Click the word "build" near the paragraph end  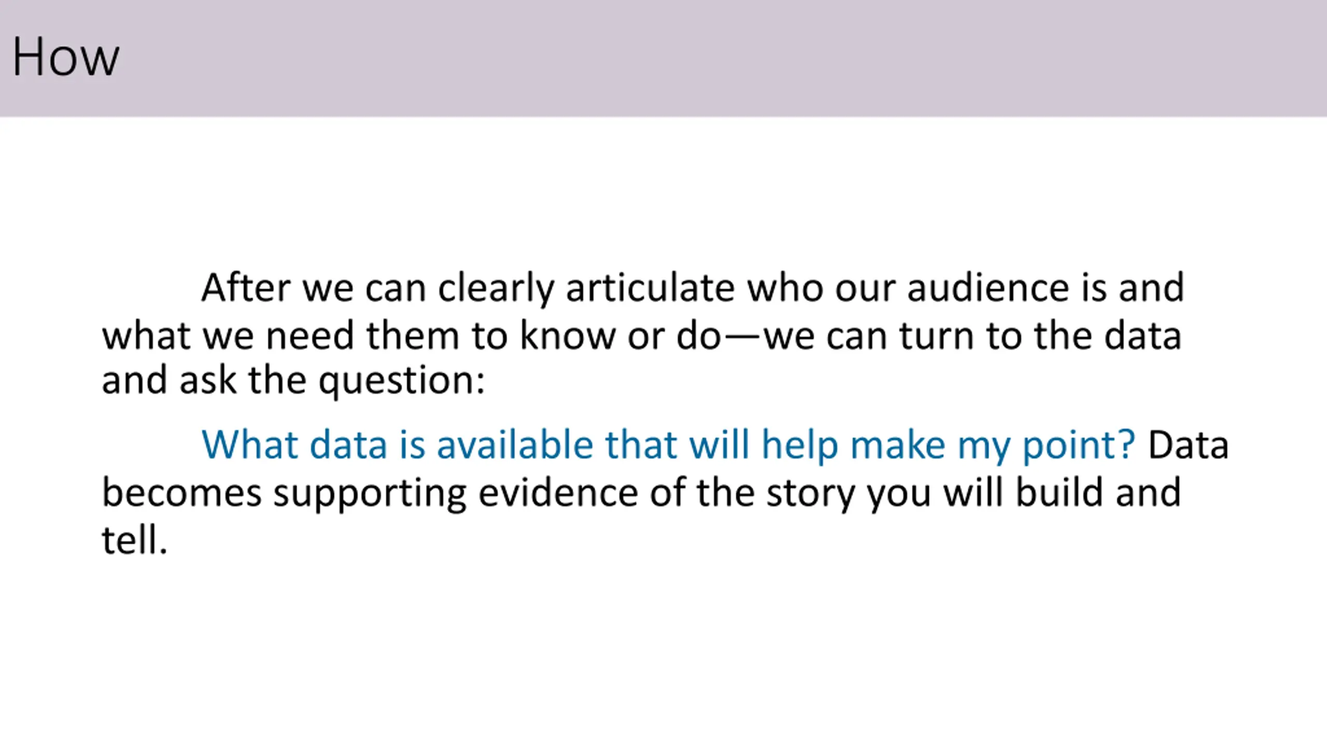click(x=1060, y=492)
